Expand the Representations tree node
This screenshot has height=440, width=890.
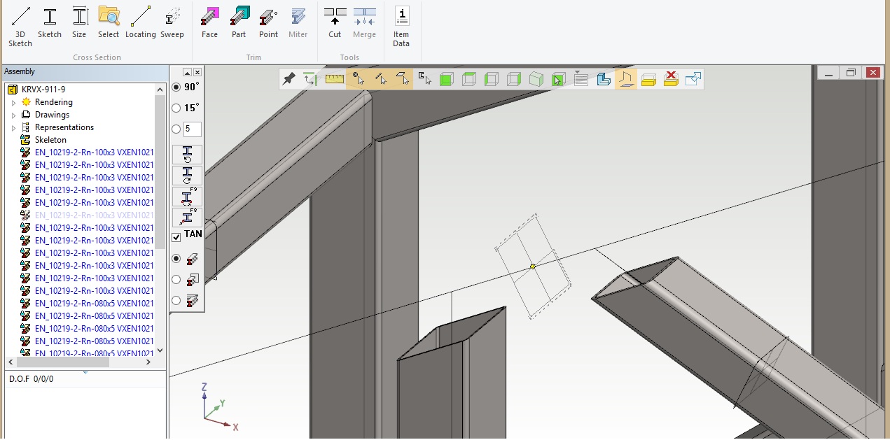click(x=13, y=128)
